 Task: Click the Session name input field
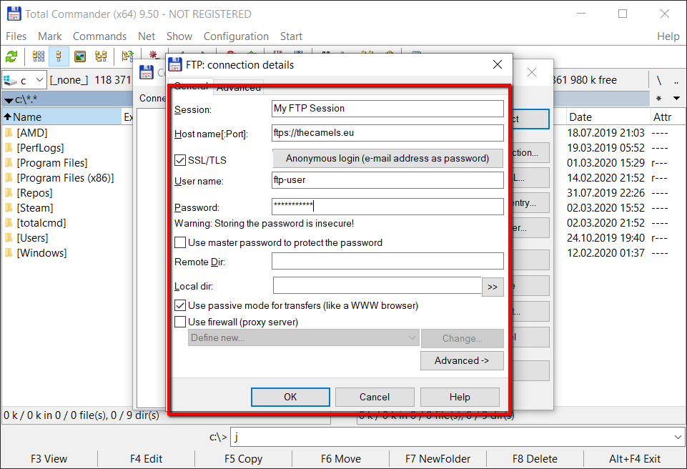point(387,109)
